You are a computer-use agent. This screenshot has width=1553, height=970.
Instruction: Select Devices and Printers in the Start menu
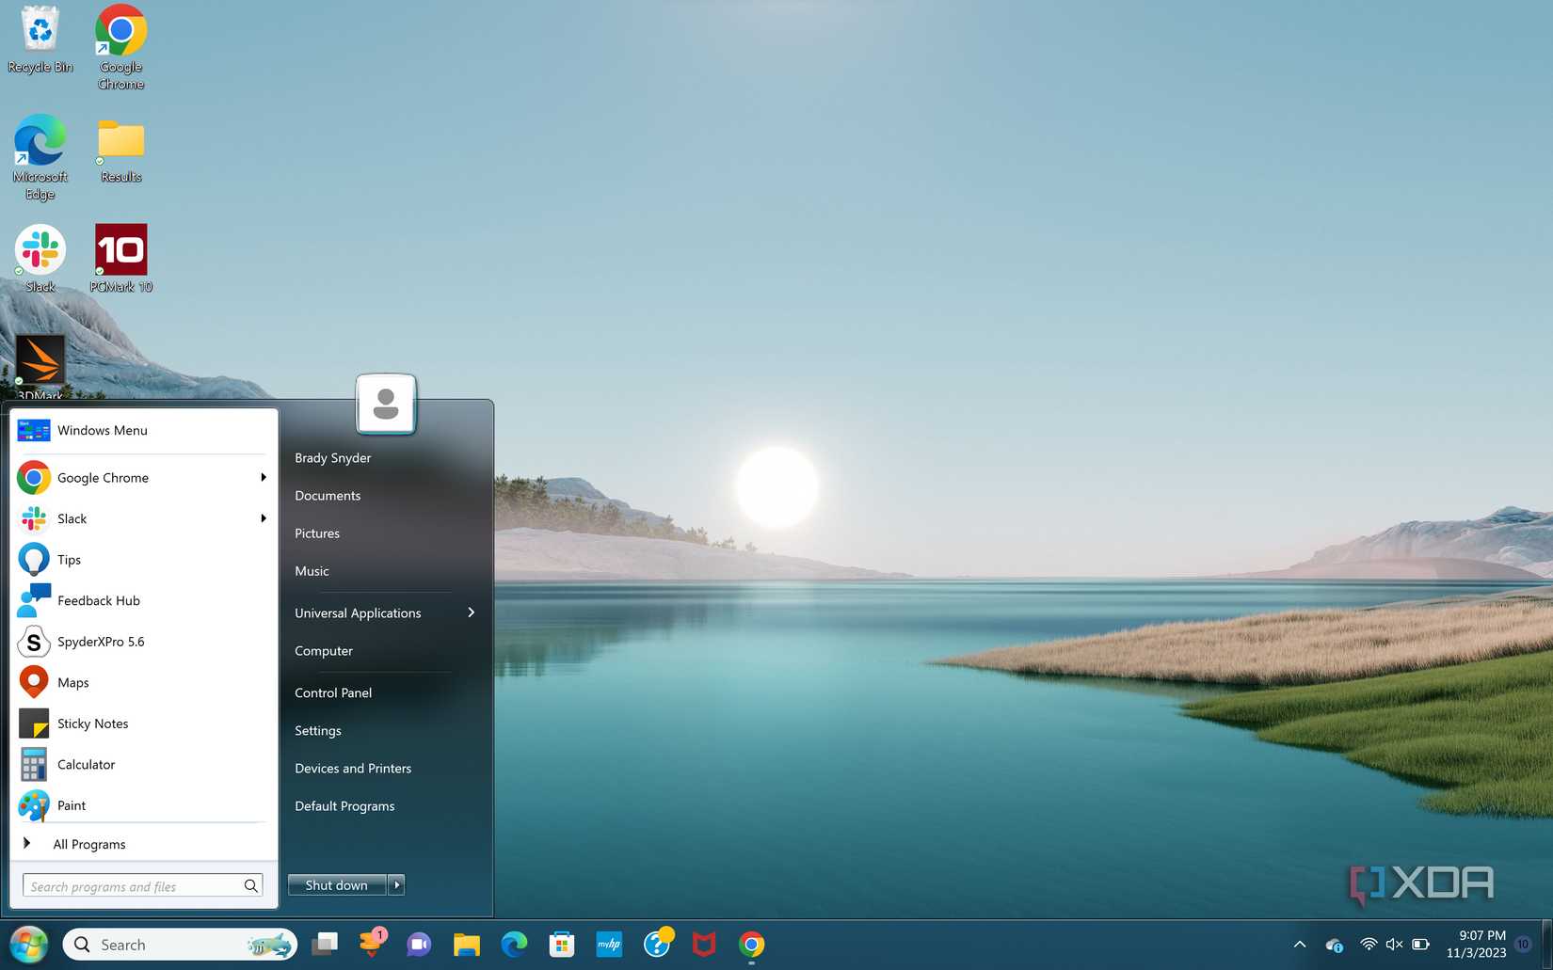pyautogui.click(x=352, y=768)
